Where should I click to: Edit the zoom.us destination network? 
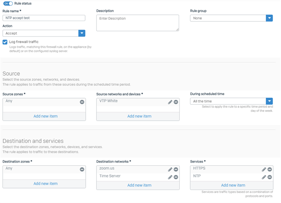tap(170, 169)
